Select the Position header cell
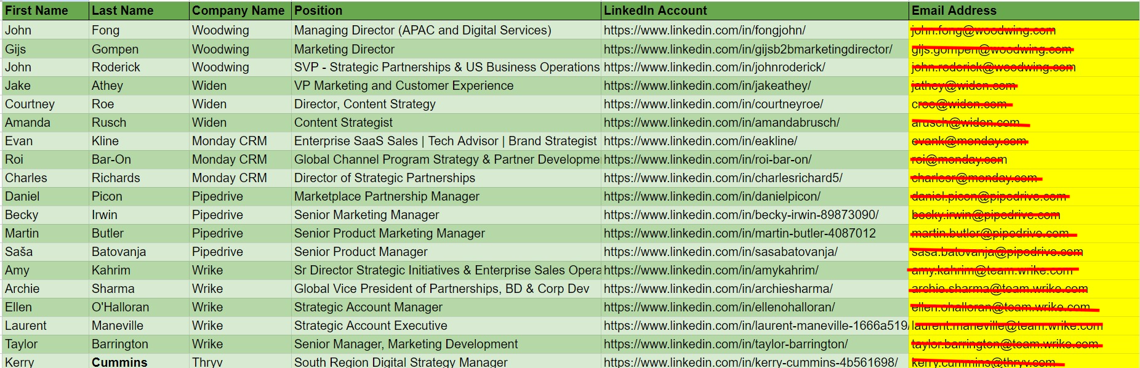This screenshot has width=1140, height=368. point(318,10)
